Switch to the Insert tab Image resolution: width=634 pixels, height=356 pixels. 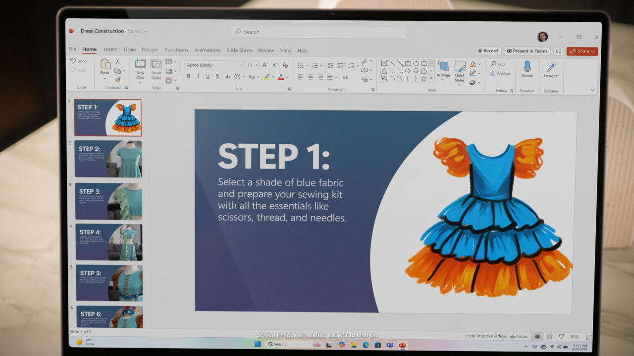pos(110,49)
